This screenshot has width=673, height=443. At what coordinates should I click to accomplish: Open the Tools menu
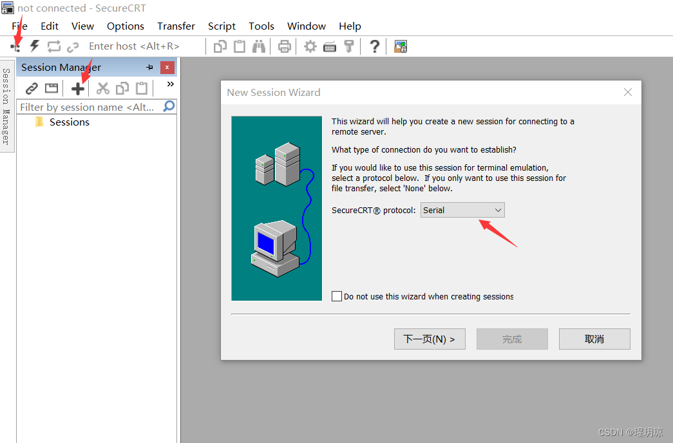(x=261, y=26)
